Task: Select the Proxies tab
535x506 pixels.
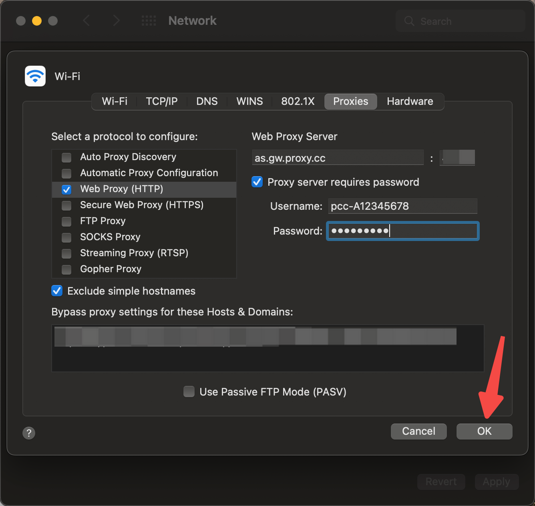Action: [x=351, y=101]
